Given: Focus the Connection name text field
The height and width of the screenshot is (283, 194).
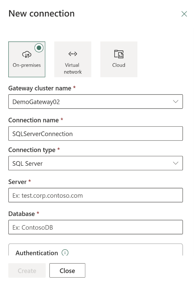Looking at the screenshot, I should [x=95, y=134].
